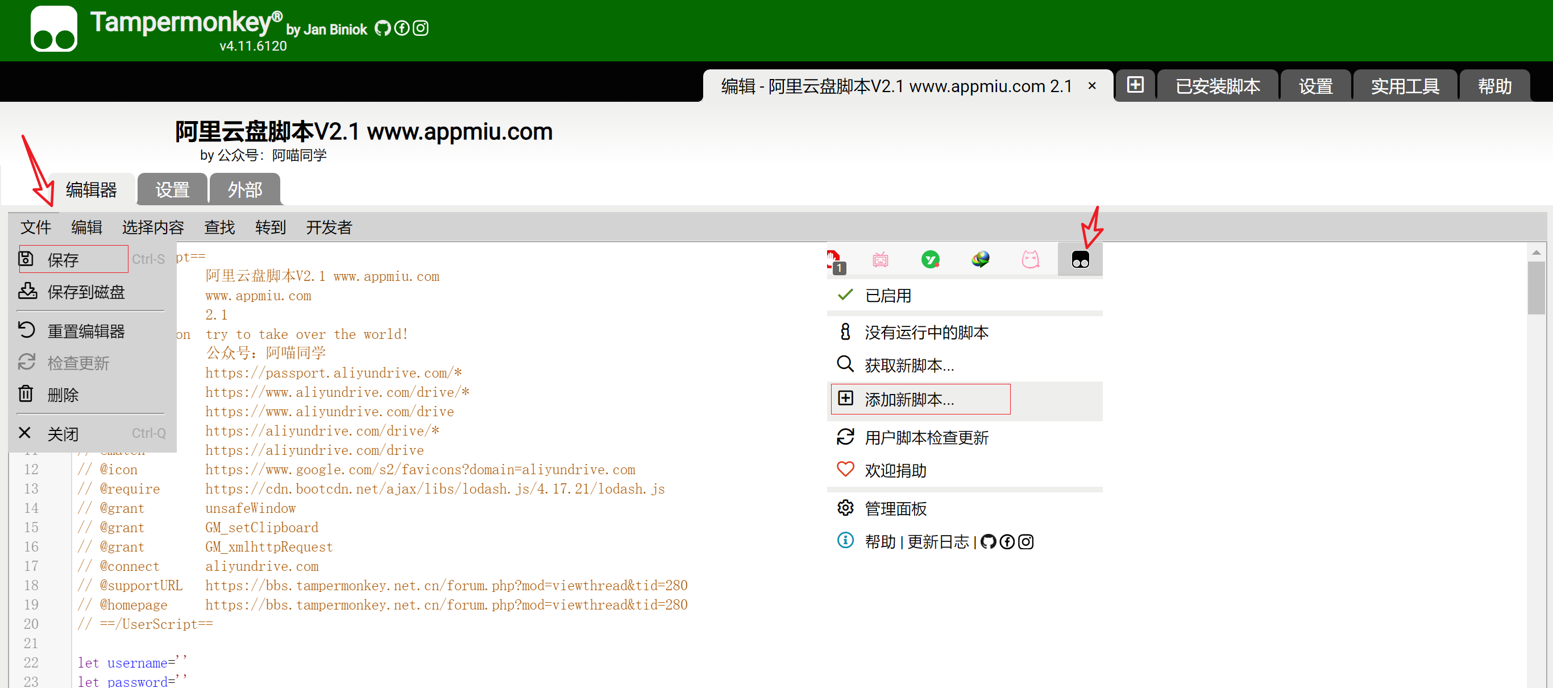Screen dimensions: 1553x688
Task: Click the 保存 menu entry
Action: 92,259
